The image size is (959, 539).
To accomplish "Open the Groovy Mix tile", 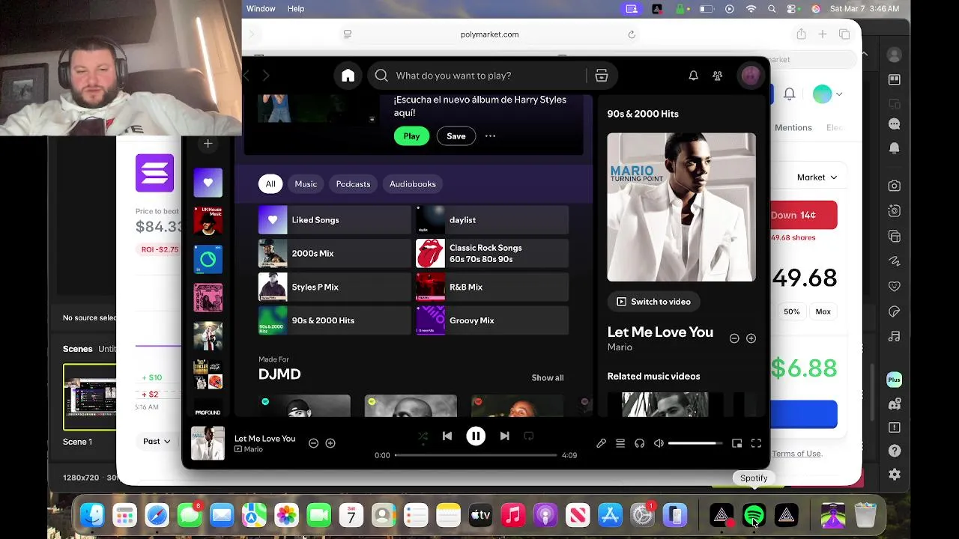I will (492, 320).
